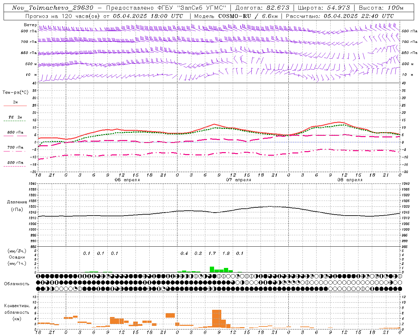The width and height of the screenshot is (419, 335).
Task: Click the precipitation value "1.8"
Action: [x=226, y=253]
